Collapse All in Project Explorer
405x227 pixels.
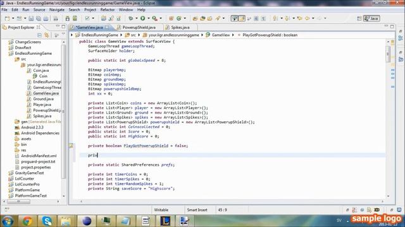pos(39,35)
